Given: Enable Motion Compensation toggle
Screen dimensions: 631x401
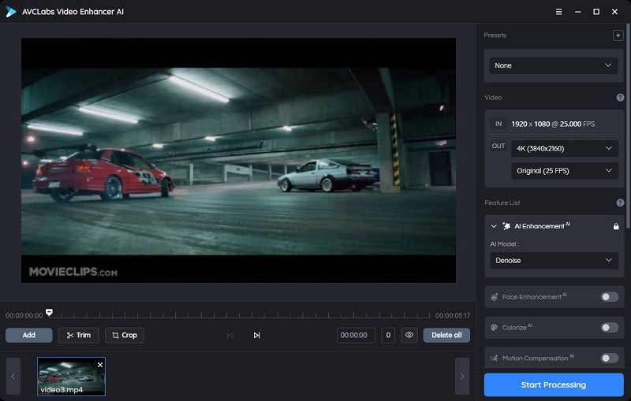Looking at the screenshot, I should point(609,358).
